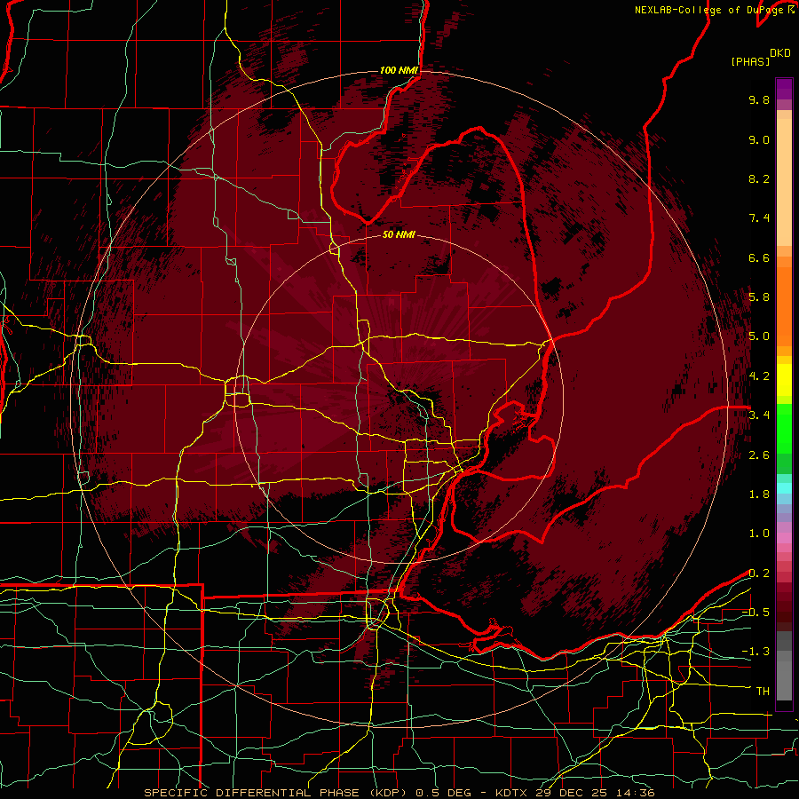
Task: Click the 5.8 value on color scale
Action: (x=759, y=297)
